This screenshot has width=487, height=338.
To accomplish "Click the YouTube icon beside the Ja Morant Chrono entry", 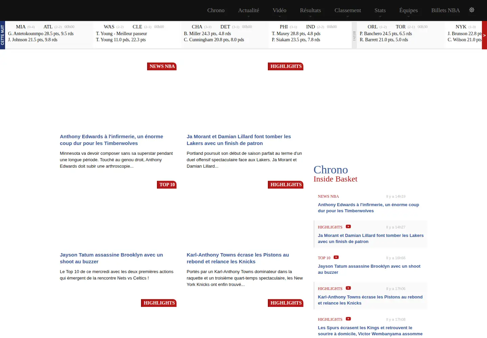I will coord(348,227).
